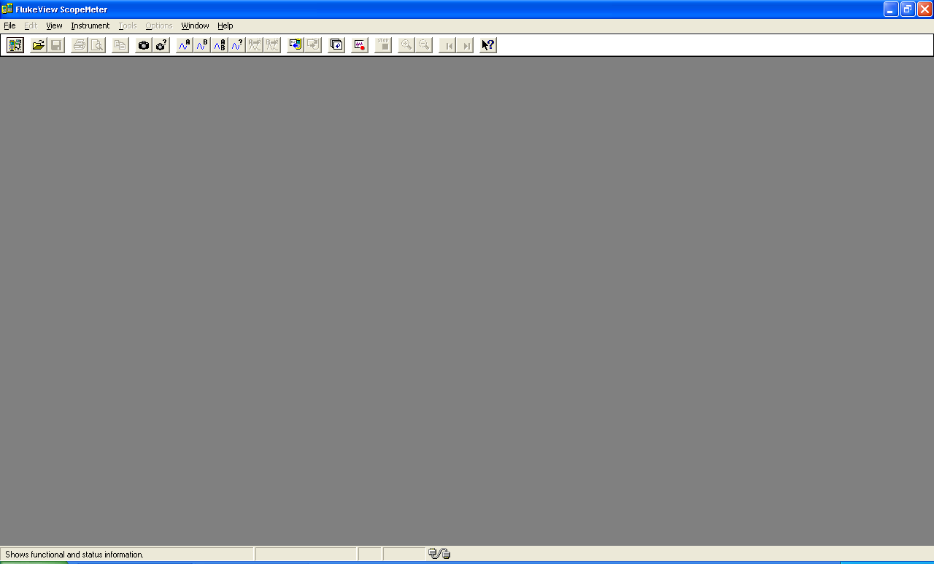
Task: Get waveform from input B
Action: 202,45
